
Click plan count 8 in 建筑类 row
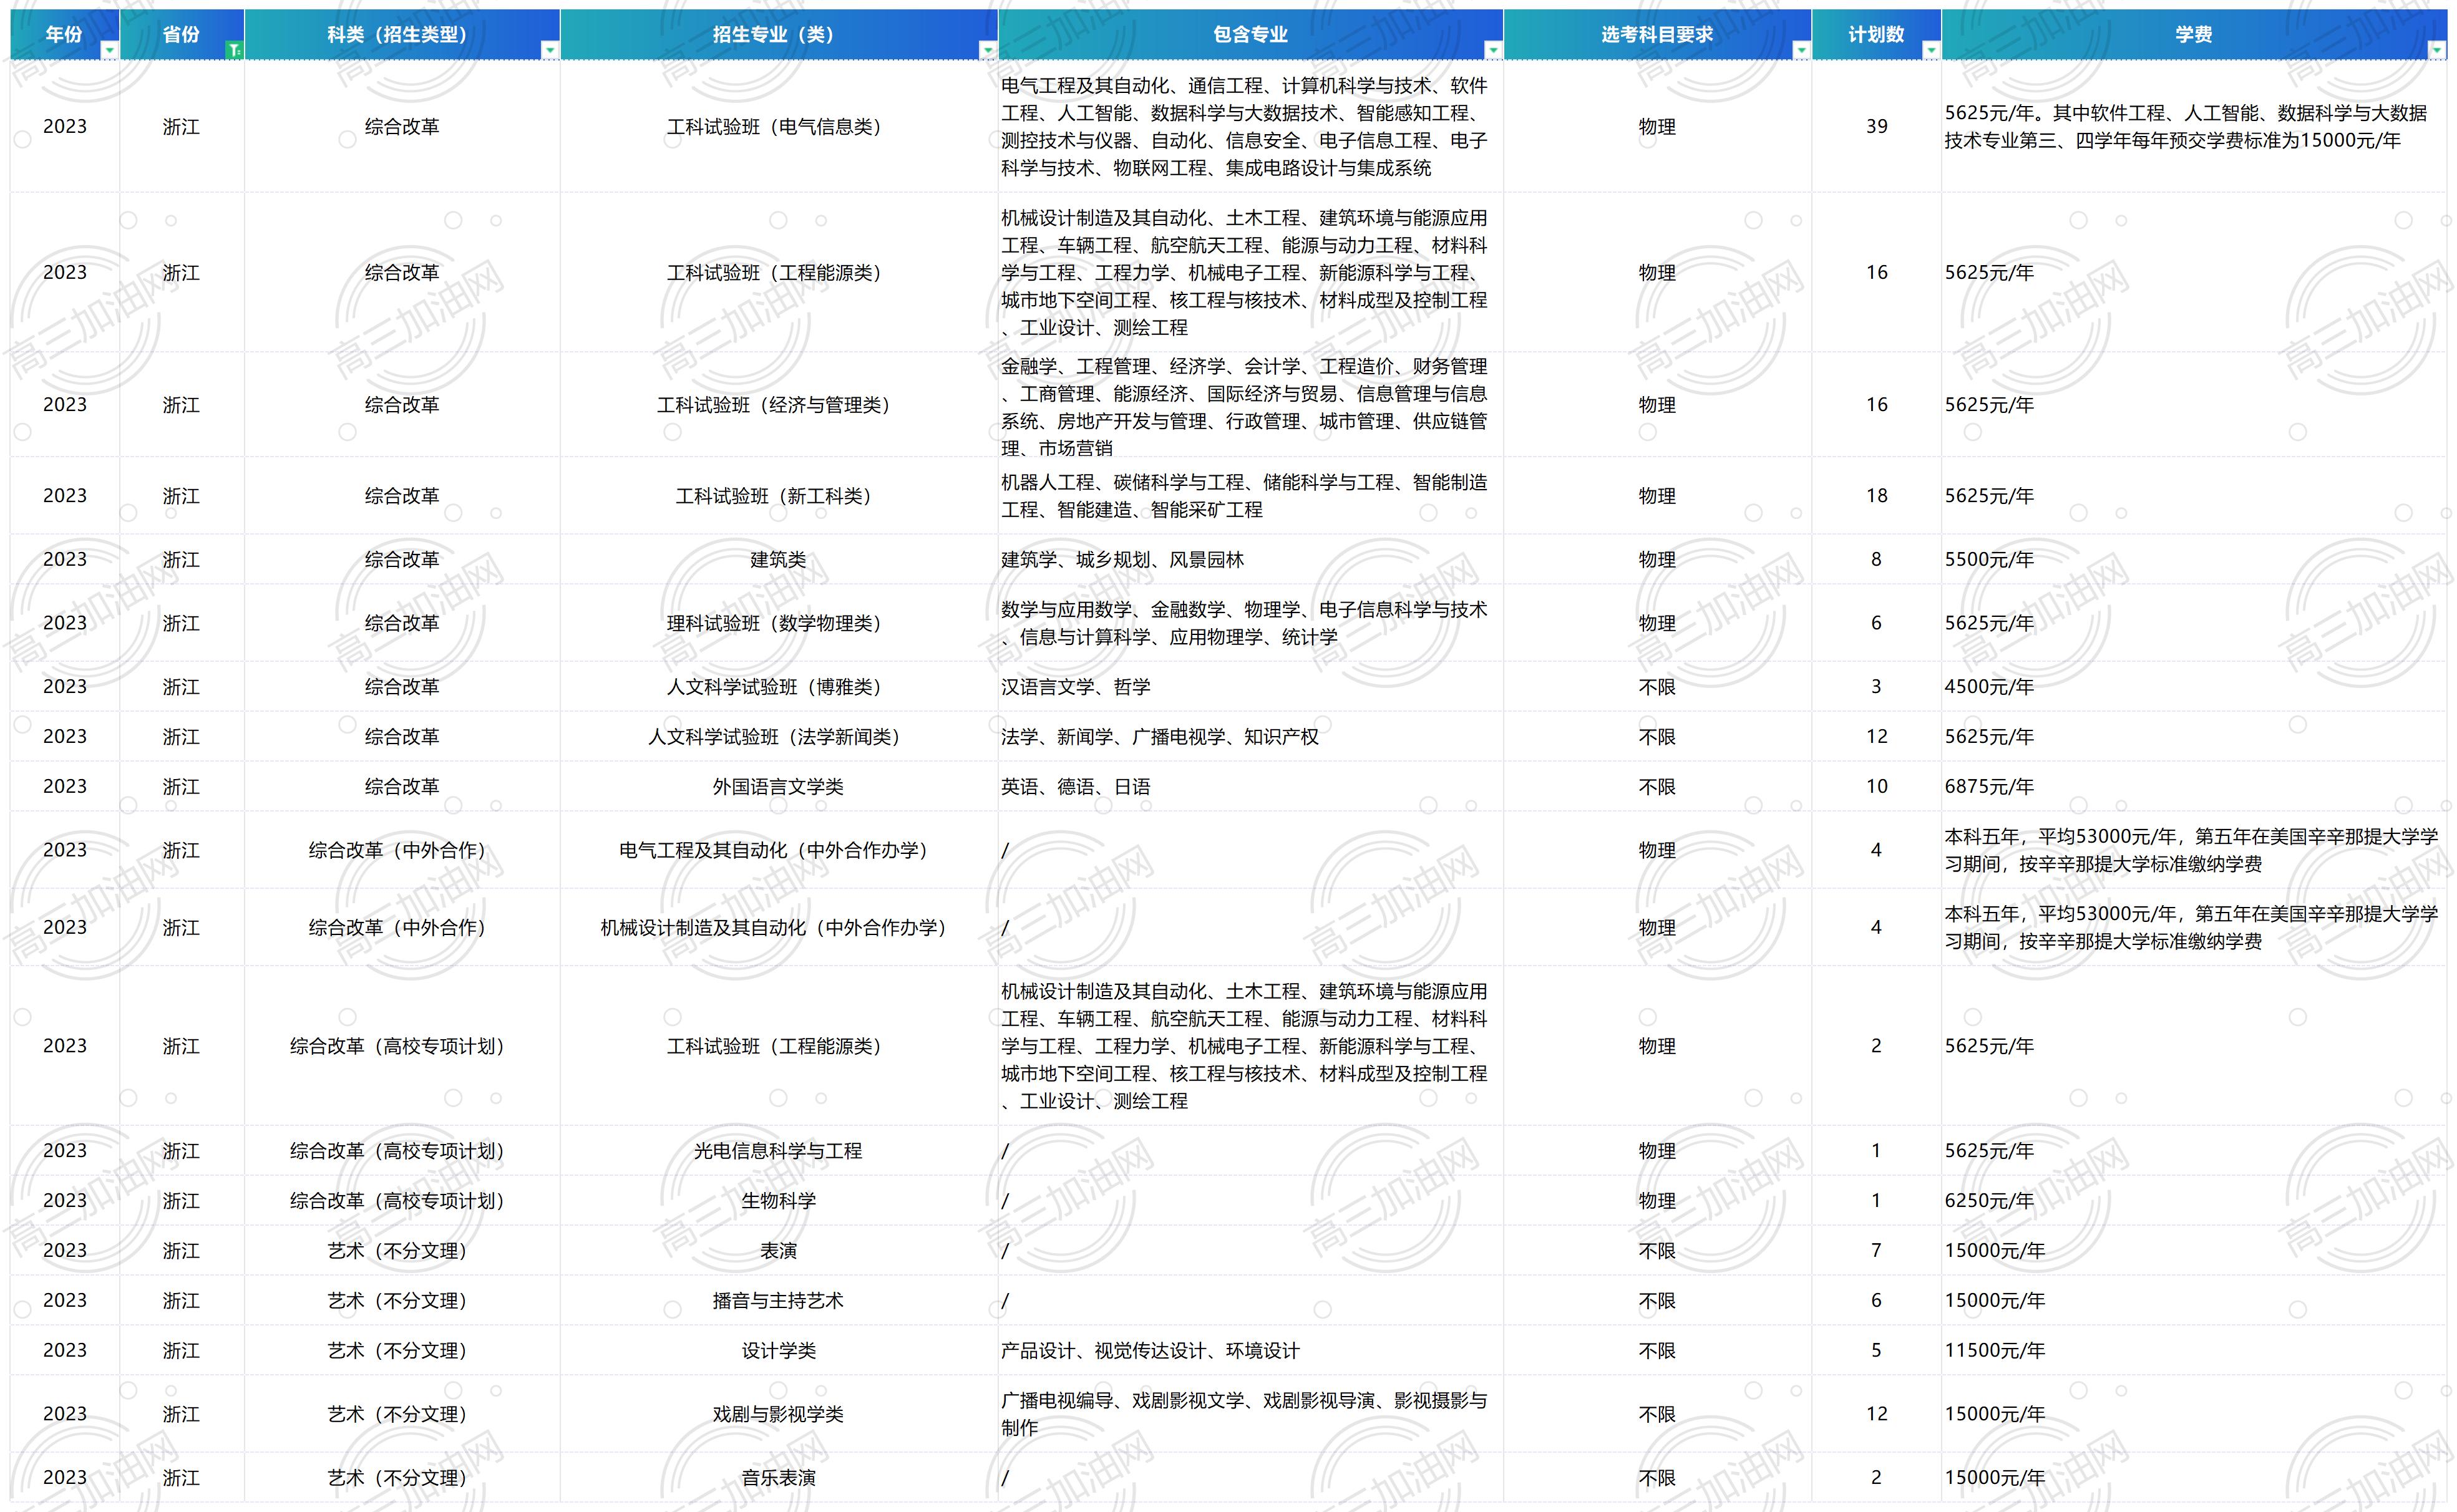click(x=1876, y=559)
